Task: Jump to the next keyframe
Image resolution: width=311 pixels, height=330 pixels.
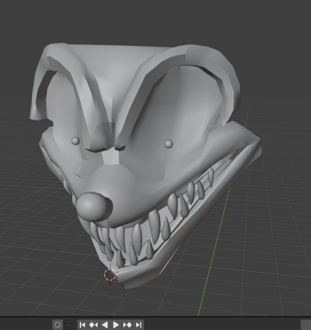Action: [x=127, y=325]
